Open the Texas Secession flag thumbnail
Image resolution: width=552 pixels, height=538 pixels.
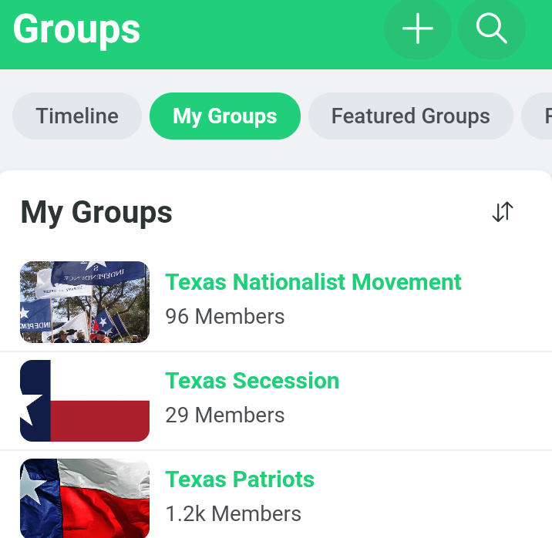[84, 400]
